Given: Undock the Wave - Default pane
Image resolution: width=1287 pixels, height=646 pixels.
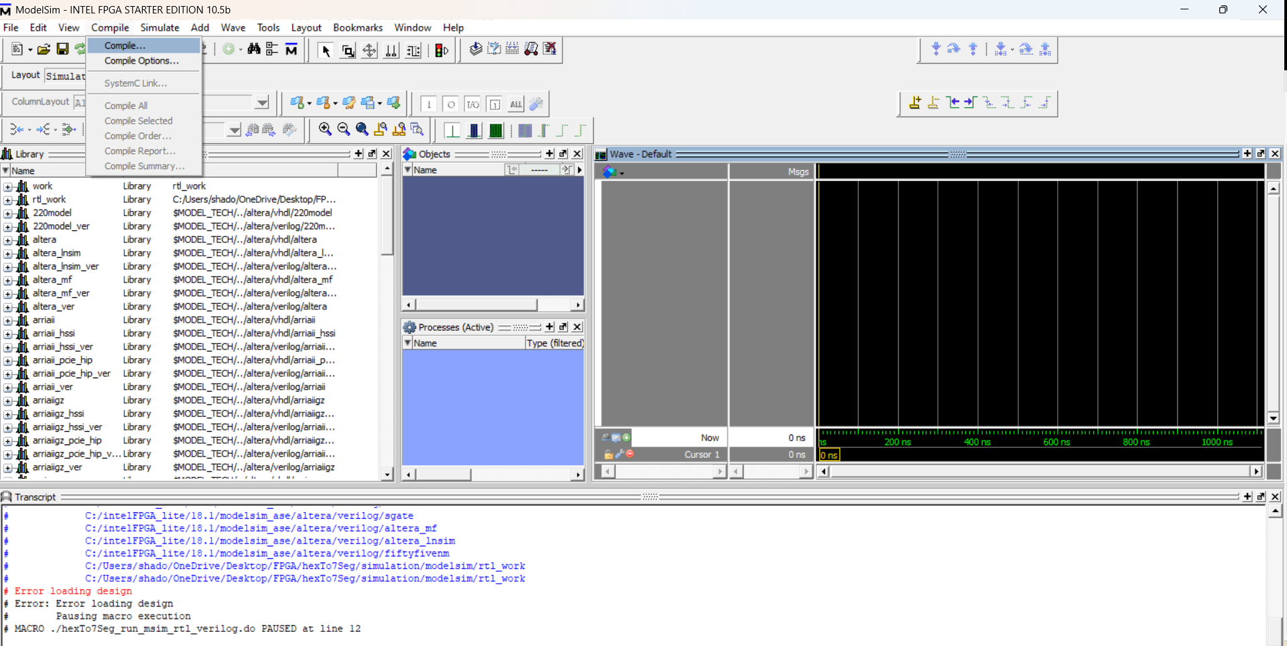Looking at the screenshot, I should tap(1261, 154).
